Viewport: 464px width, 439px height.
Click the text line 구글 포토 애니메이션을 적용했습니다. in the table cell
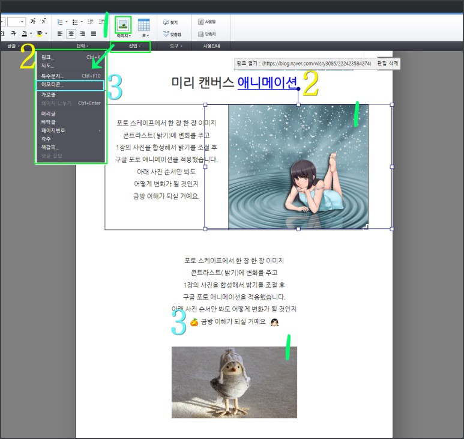166,160
